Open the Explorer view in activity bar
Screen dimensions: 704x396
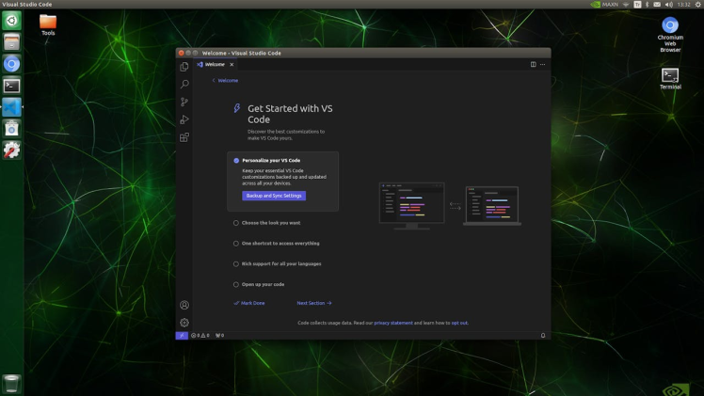(x=184, y=67)
